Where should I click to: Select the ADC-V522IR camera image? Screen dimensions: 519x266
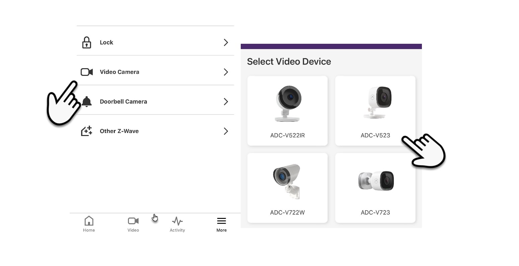(x=288, y=104)
